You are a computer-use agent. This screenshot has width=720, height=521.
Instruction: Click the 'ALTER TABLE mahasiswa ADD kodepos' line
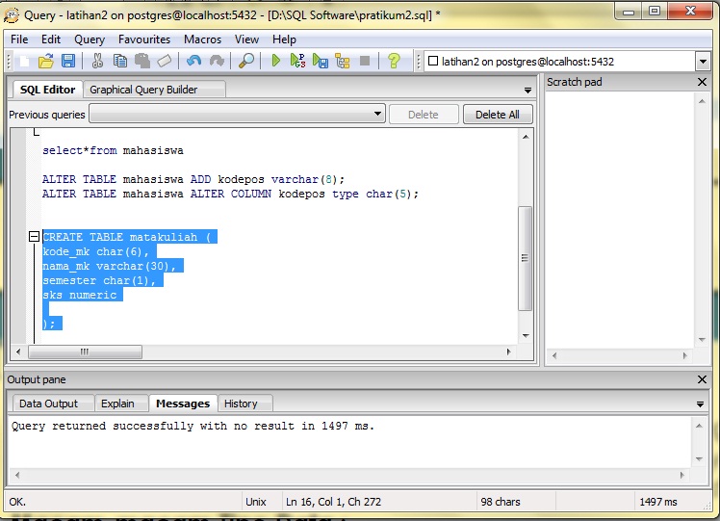[193, 179]
